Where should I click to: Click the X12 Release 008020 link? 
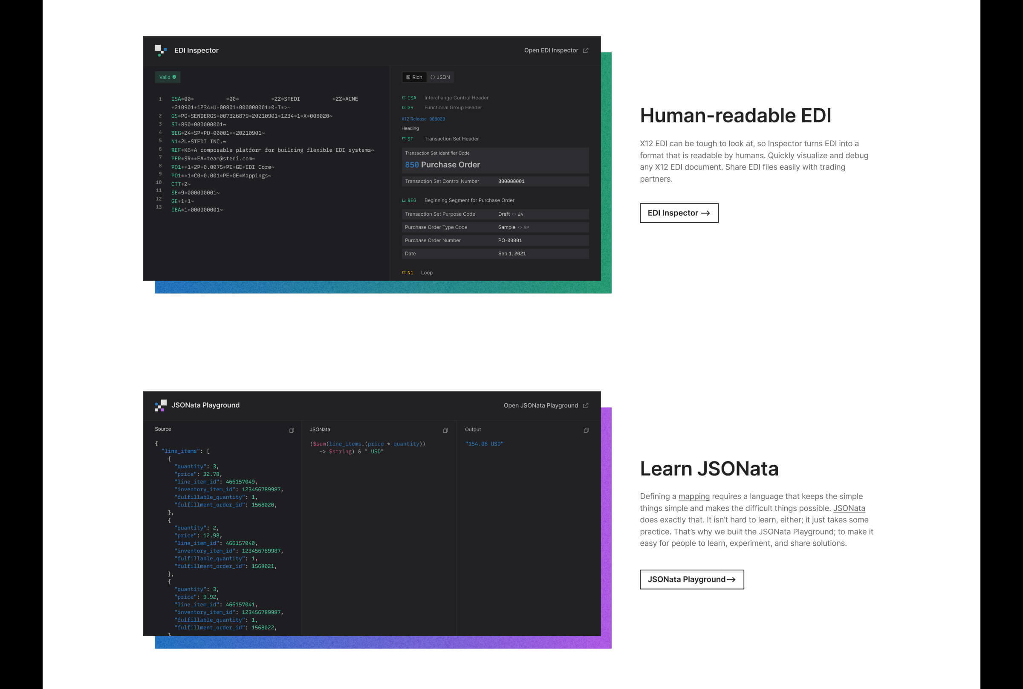click(x=423, y=119)
